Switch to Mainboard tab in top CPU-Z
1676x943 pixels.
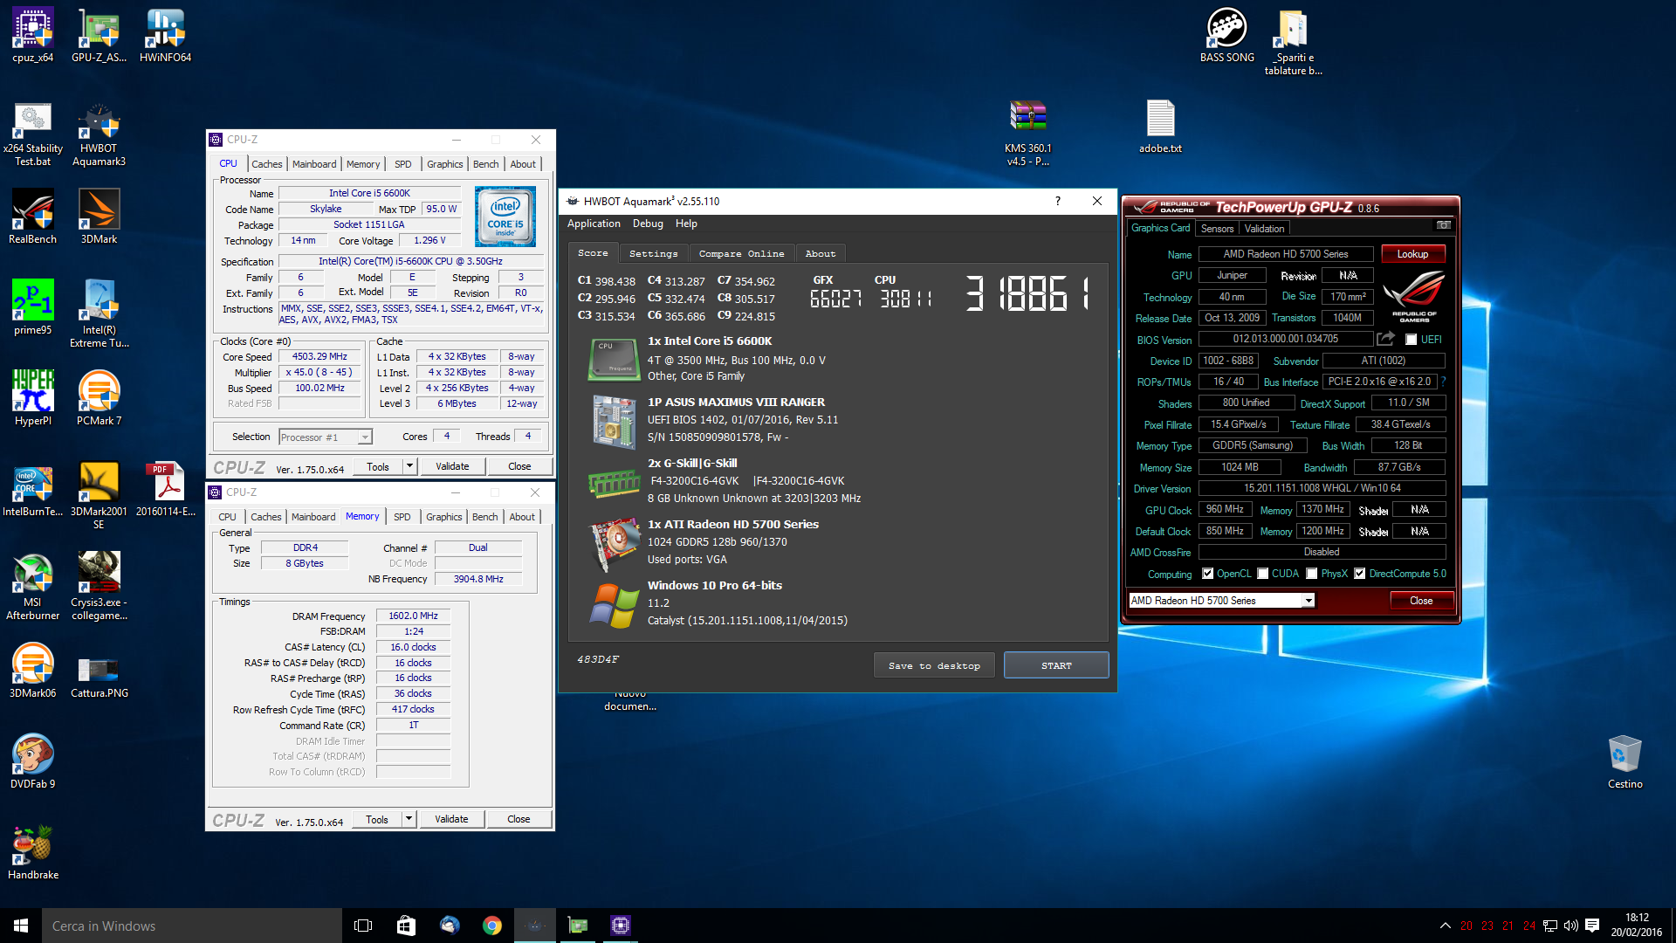pos(314,164)
